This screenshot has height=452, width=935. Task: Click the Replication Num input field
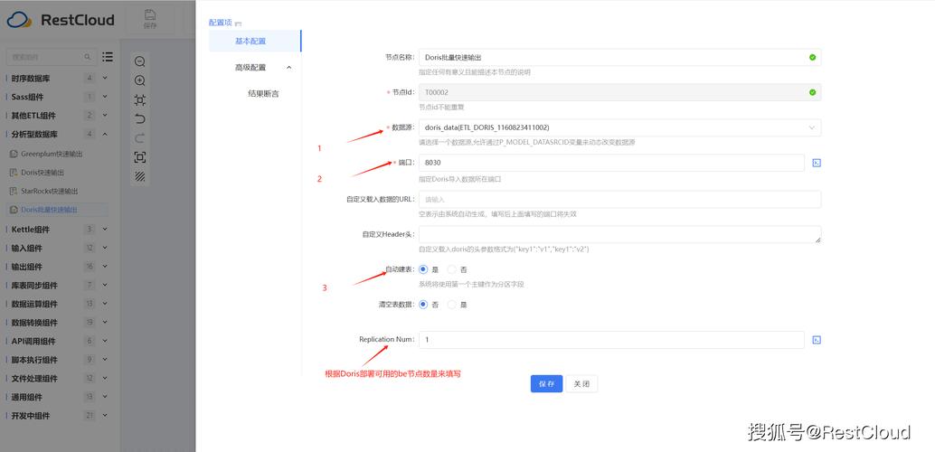click(x=611, y=340)
